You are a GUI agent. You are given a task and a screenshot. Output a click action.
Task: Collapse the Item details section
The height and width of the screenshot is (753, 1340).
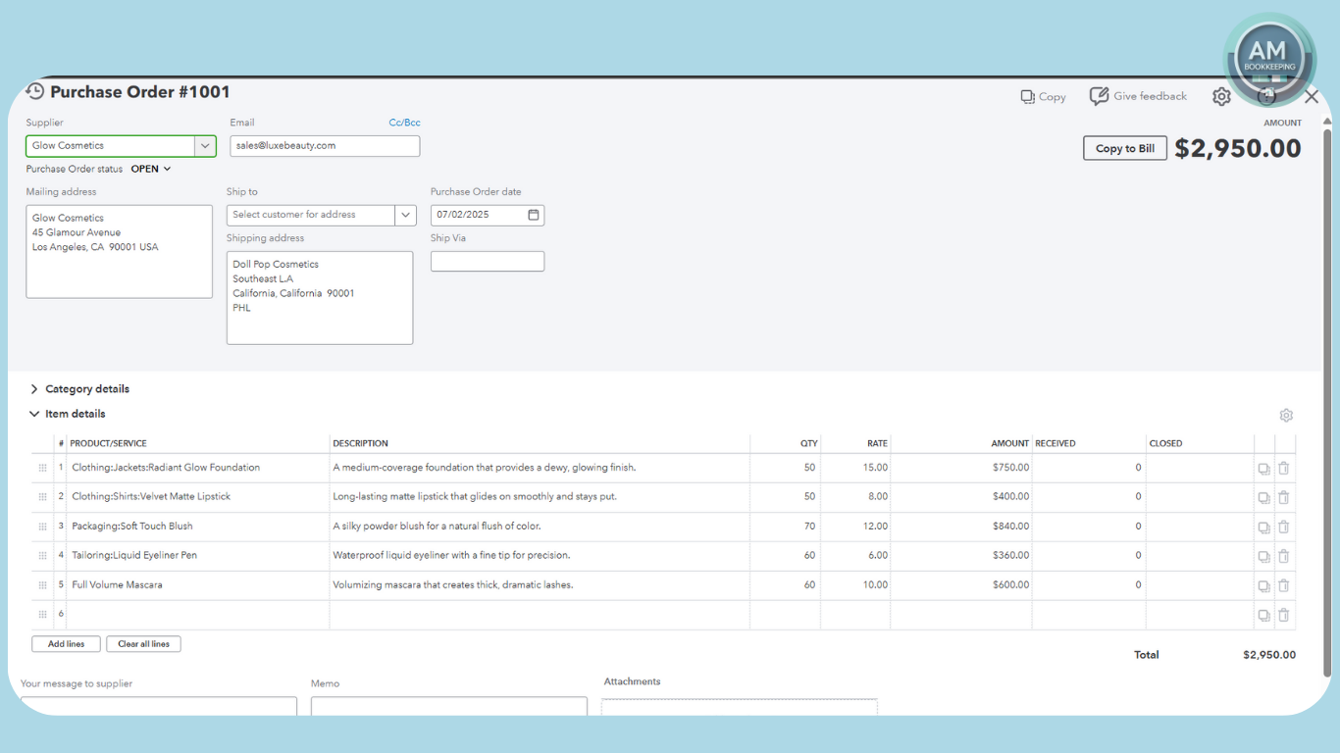pyautogui.click(x=34, y=414)
